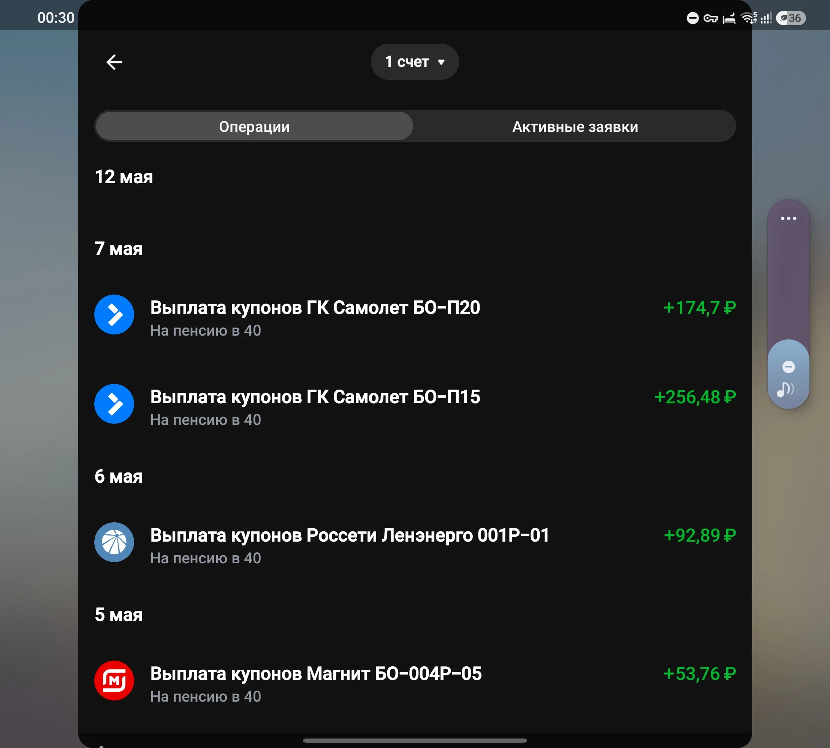Viewport: 830px width, 748px height.
Task: Select the +53,76 ₽ amount
Action: pyautogui.click(x=699, y=674)
